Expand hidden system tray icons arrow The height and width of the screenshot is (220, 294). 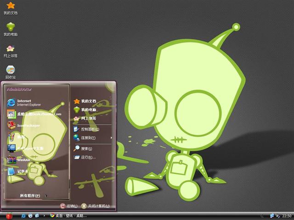262,216
